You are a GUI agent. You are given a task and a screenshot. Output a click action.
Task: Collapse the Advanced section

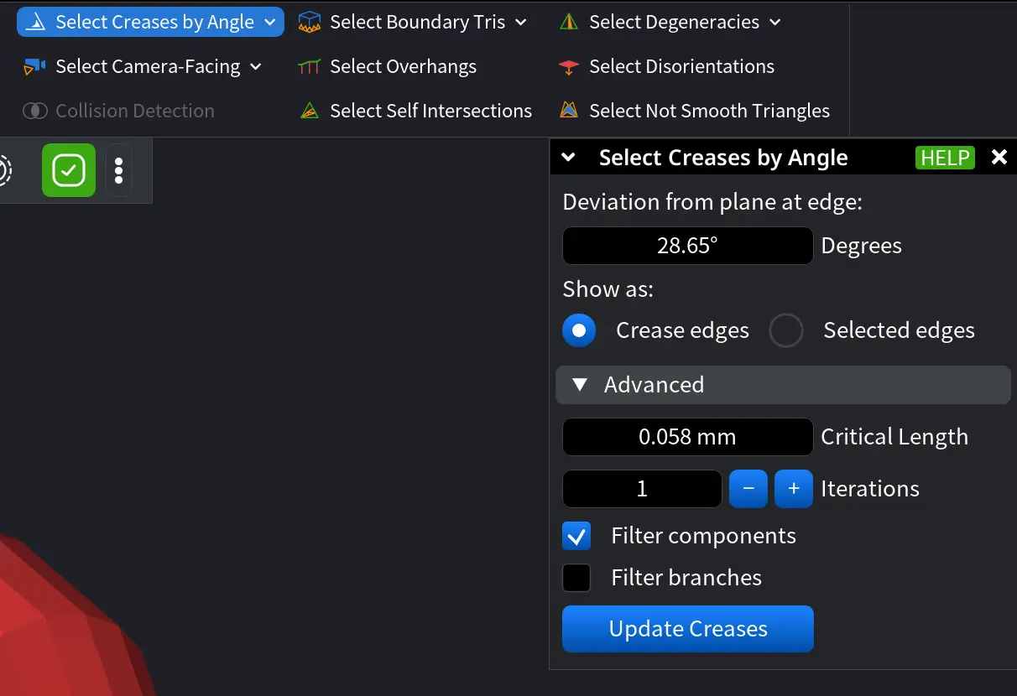tap(579, 385)
